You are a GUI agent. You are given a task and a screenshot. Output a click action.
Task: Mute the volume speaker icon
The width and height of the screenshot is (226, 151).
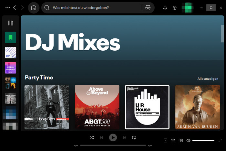tap(188, 140)
